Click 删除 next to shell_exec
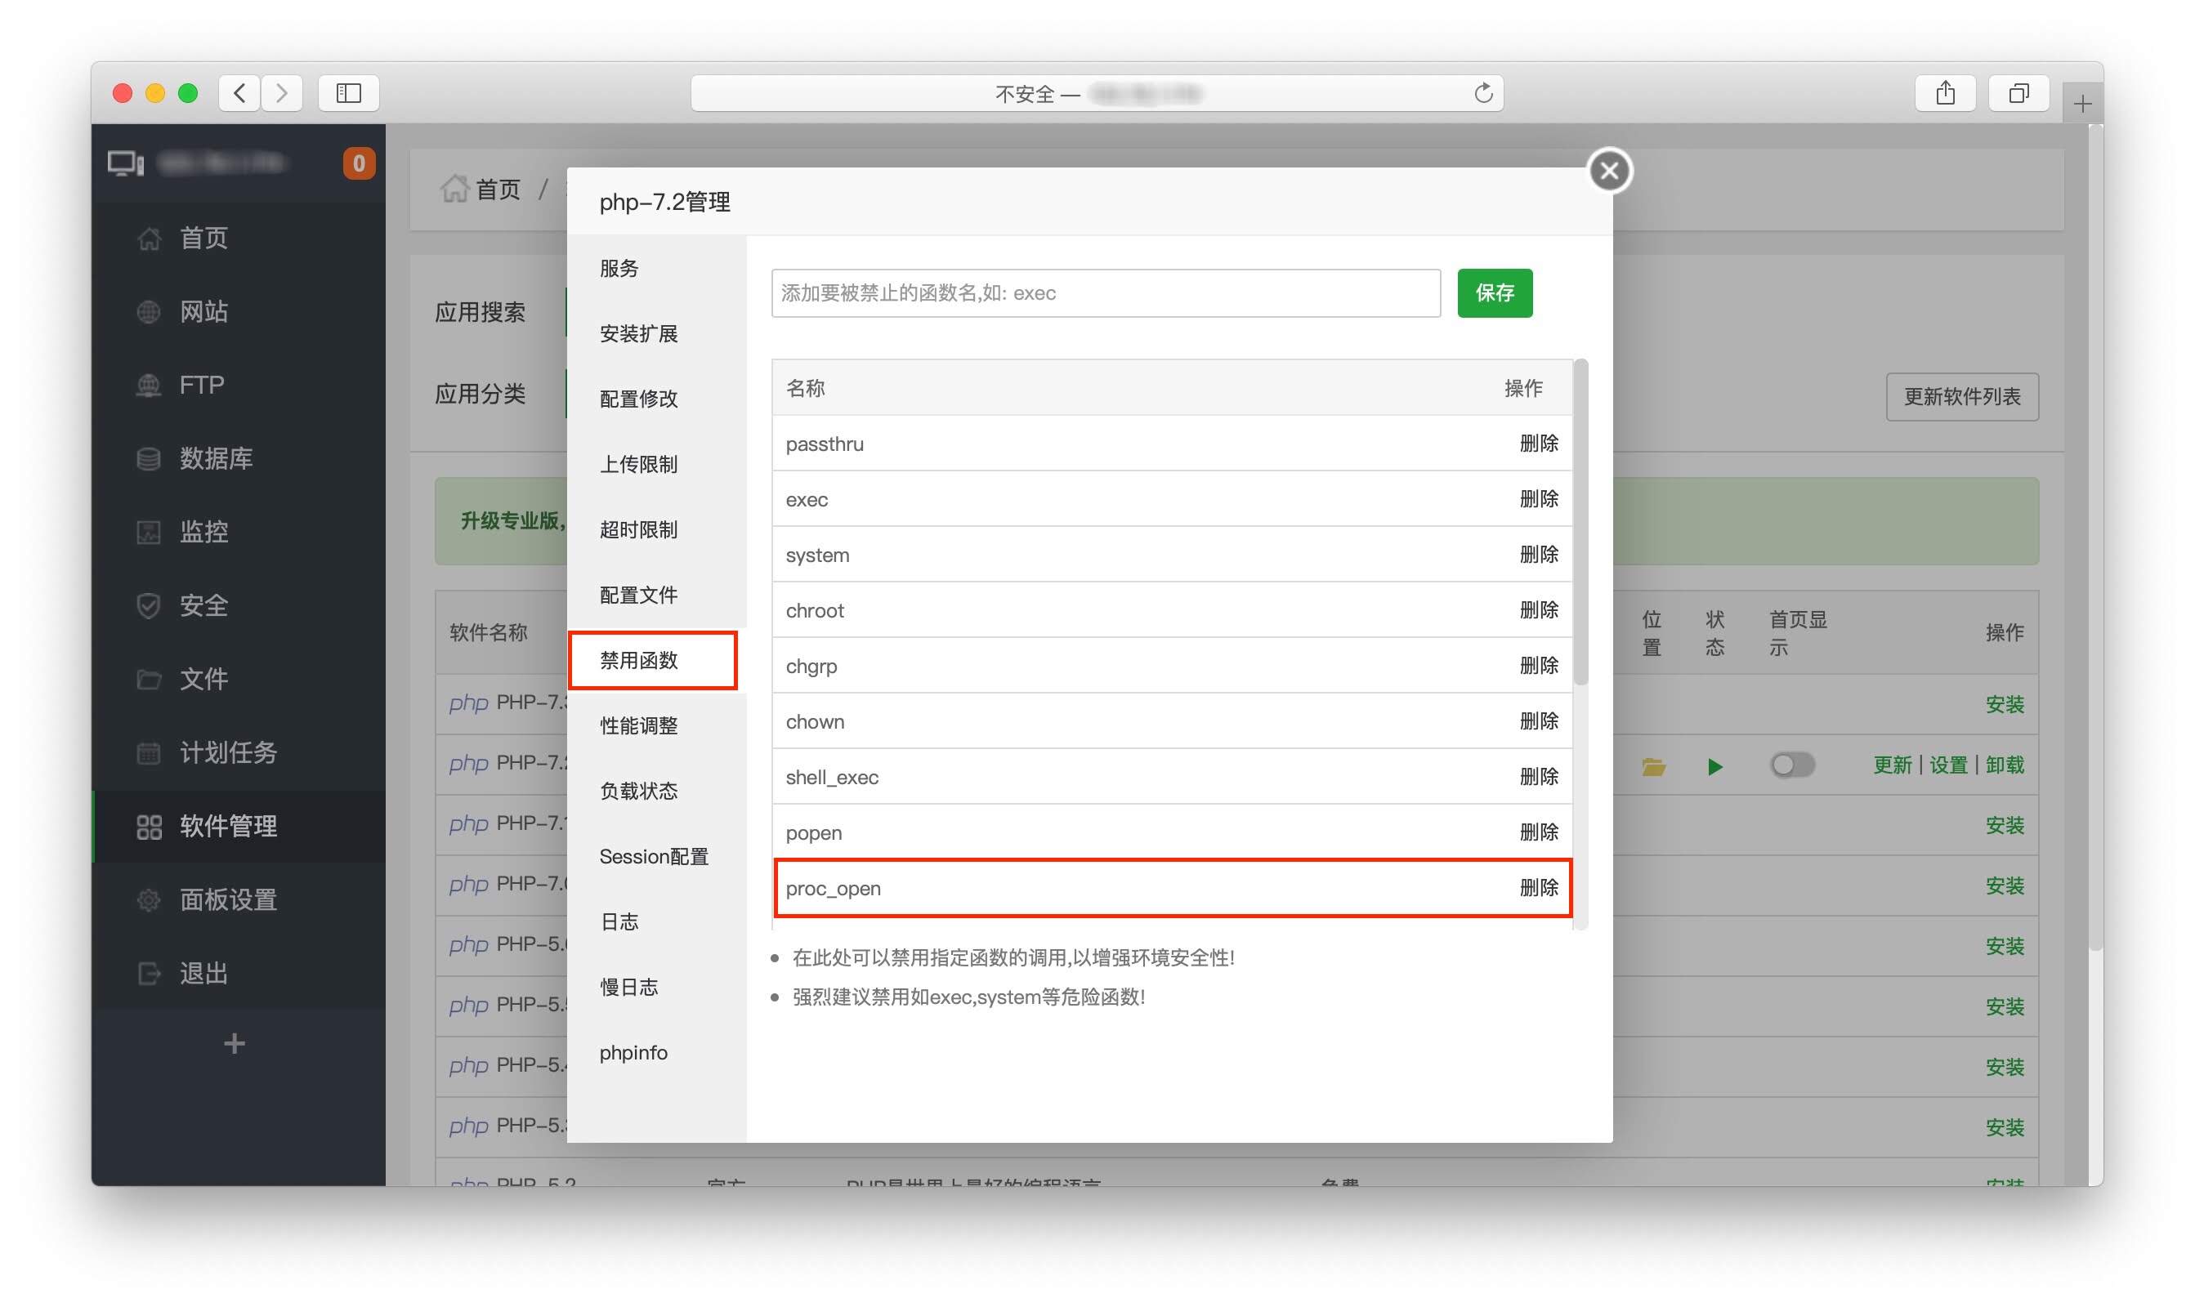Screen dimensions: 2195x1307 1538,777
